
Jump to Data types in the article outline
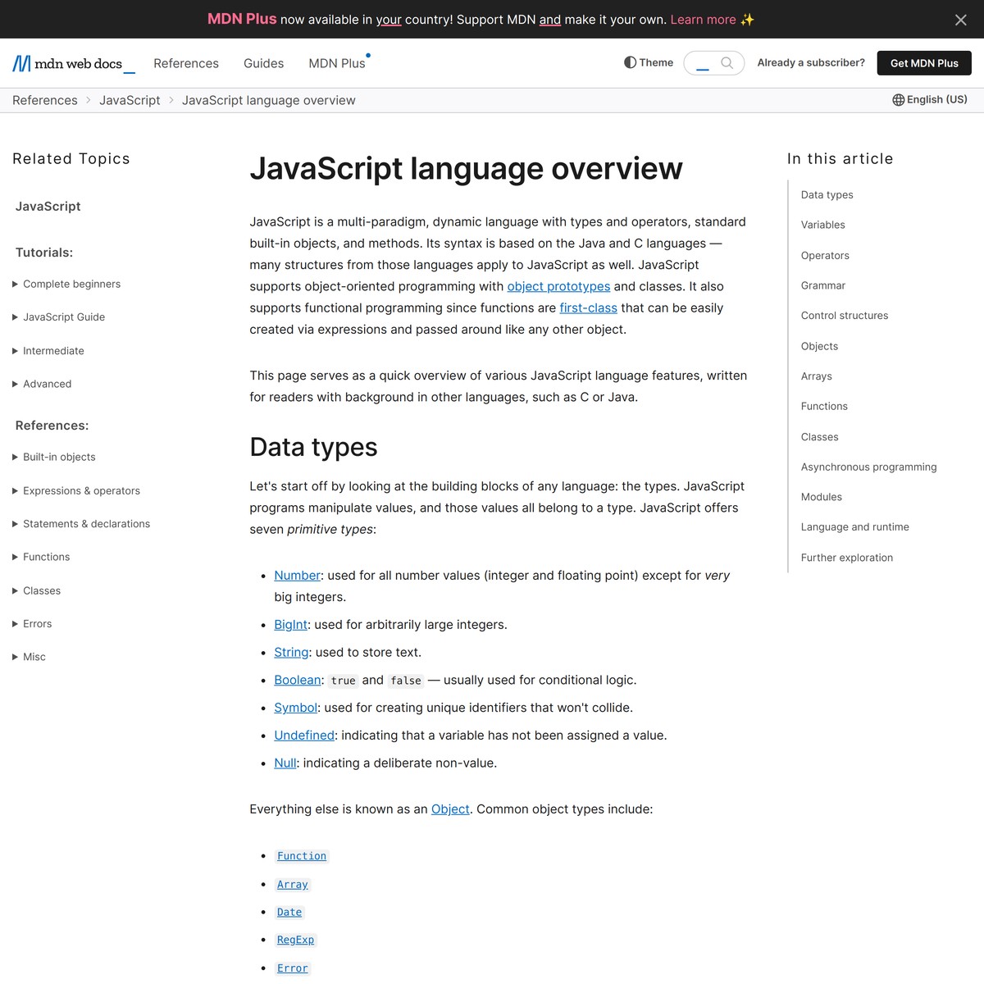(827, 194)
